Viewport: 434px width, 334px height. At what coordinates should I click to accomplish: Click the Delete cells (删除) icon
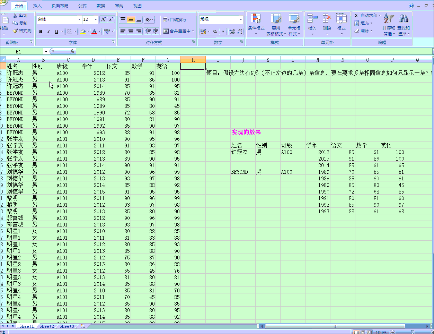coord(327,19)
